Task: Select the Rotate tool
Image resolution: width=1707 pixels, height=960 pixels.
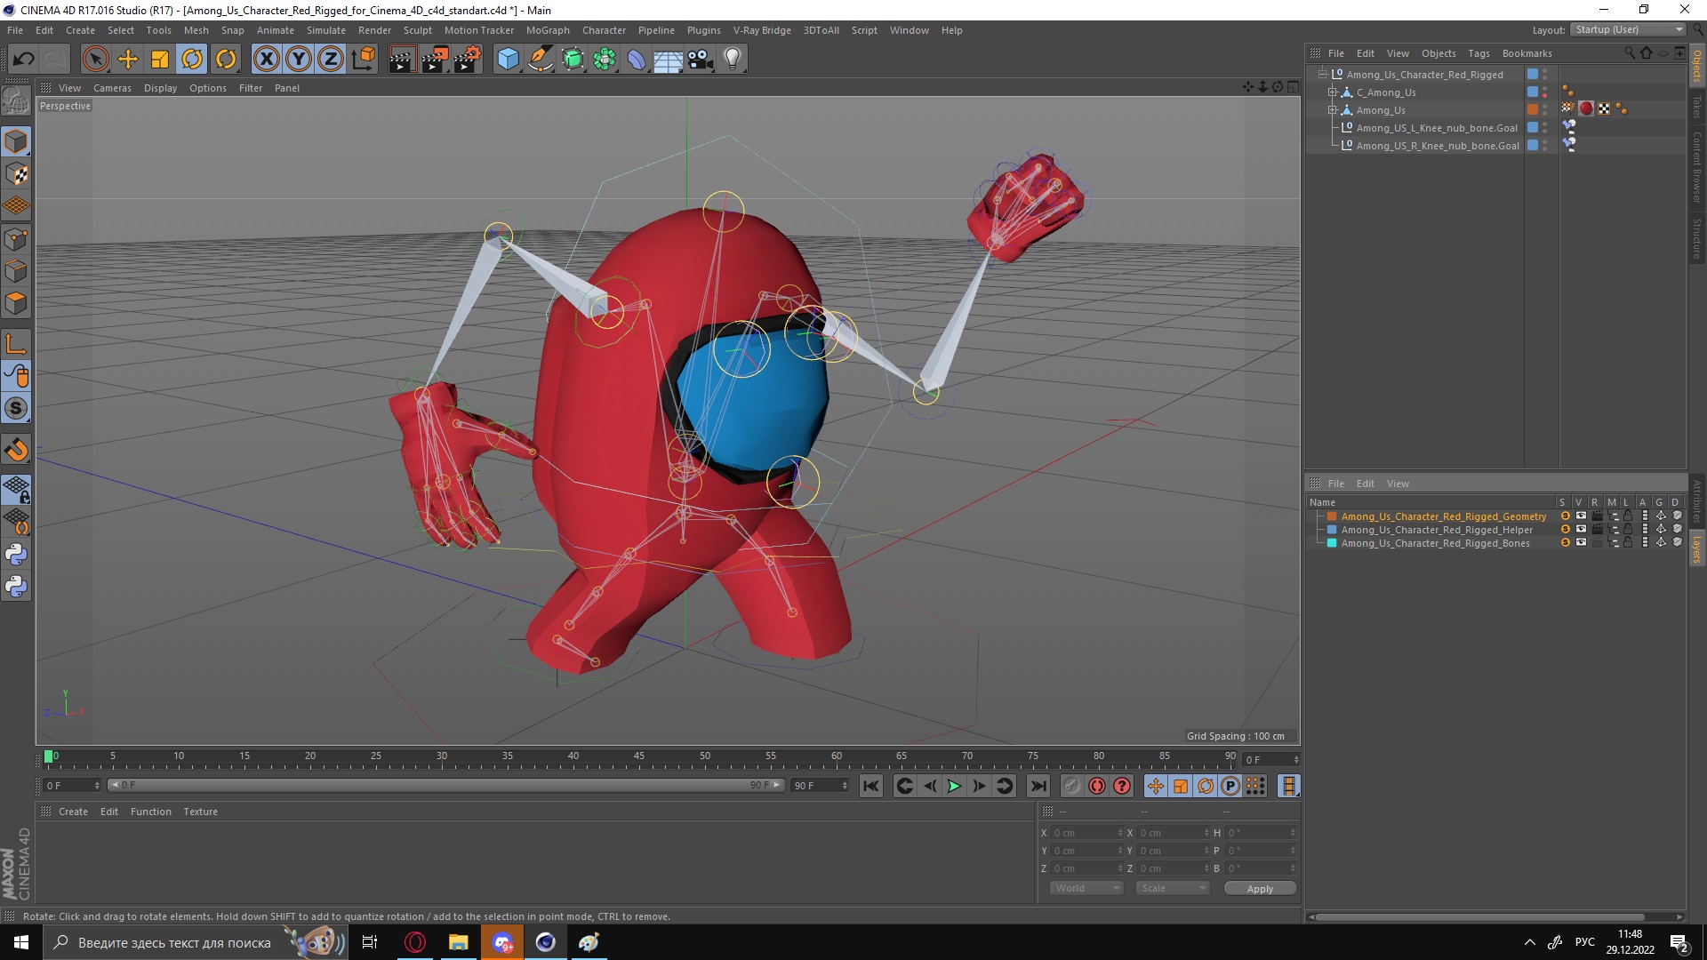Action: (x=192, y=60)
